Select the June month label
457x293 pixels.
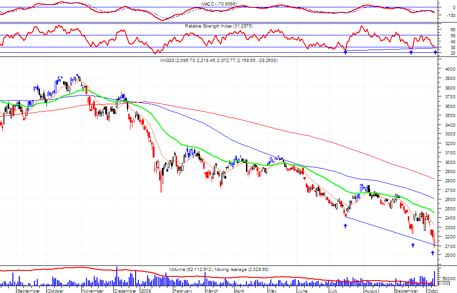[303, 291]
